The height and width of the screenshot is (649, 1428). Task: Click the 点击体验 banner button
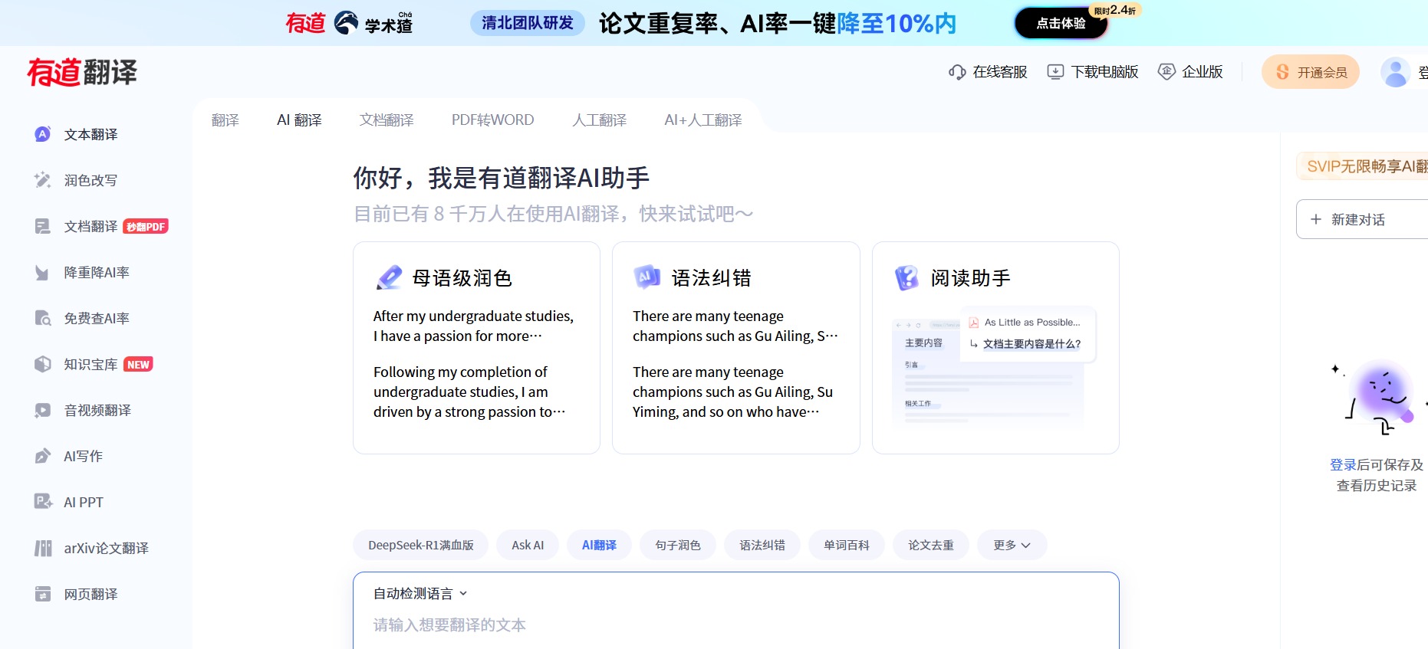pyautogui.click(x=1061, y=23)
